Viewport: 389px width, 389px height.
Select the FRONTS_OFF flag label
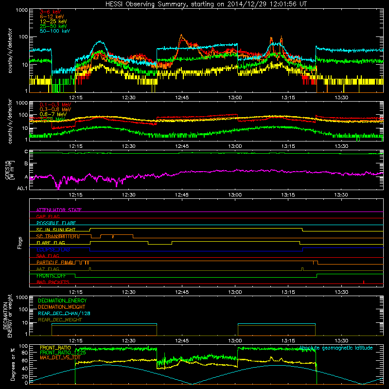(x=51, y=276)
